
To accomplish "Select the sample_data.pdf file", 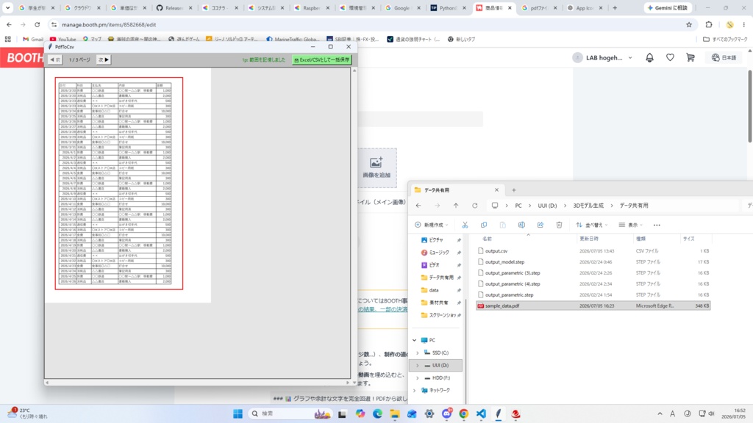I will [x=593, y=305].
